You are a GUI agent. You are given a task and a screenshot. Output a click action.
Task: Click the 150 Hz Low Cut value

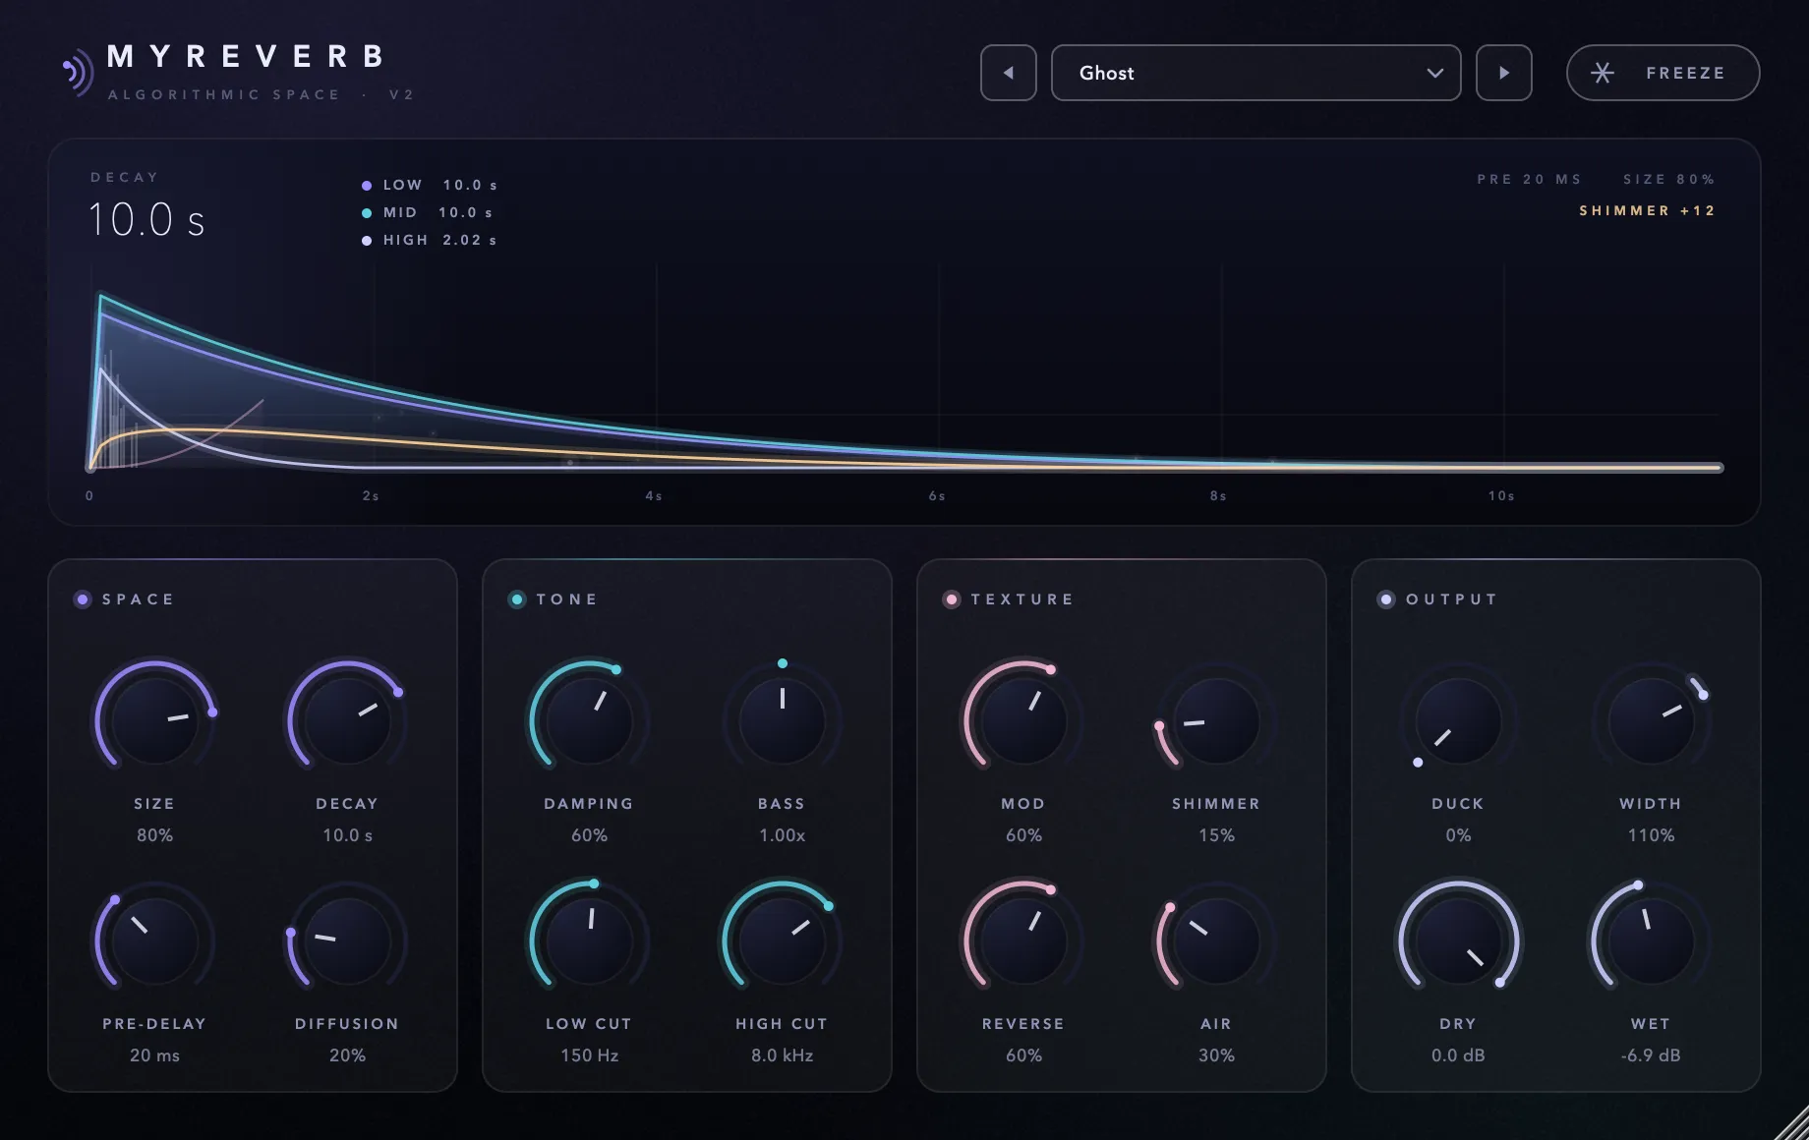click(589, 1054)
